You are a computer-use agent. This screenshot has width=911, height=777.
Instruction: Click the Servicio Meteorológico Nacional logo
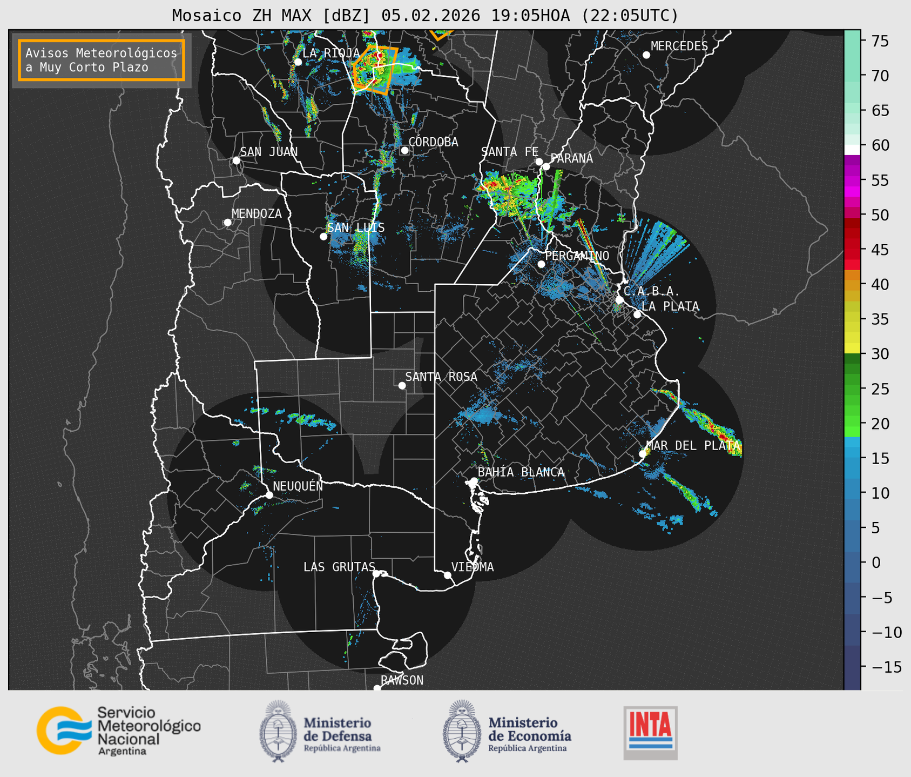click(x=119, y=731)
